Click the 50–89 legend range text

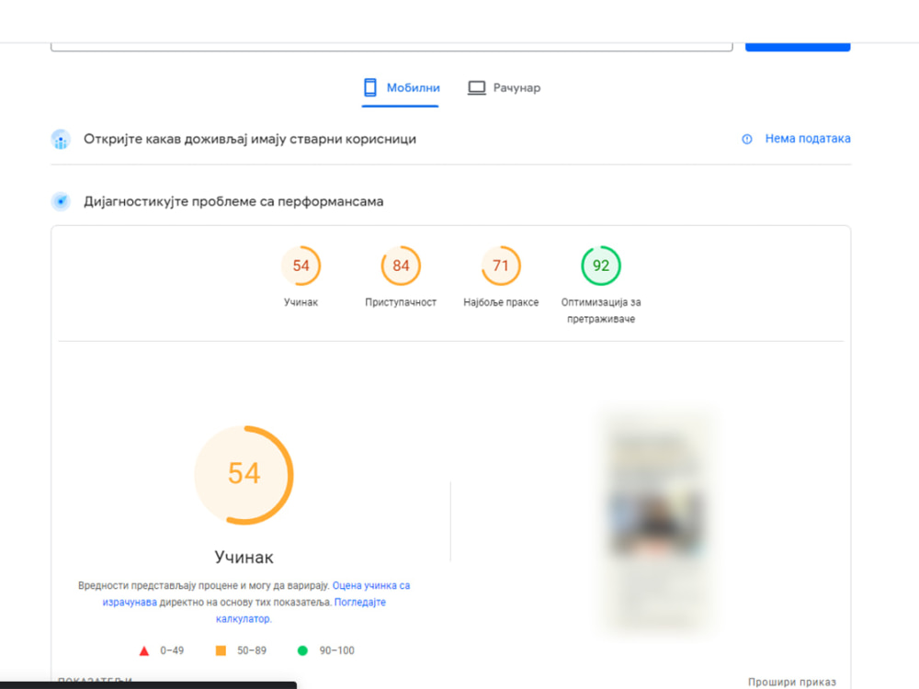pyautogui.click(x=252, y=651)
